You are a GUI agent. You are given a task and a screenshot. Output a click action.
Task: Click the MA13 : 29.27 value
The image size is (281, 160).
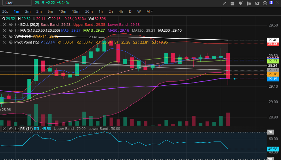[x=94, y=30]
